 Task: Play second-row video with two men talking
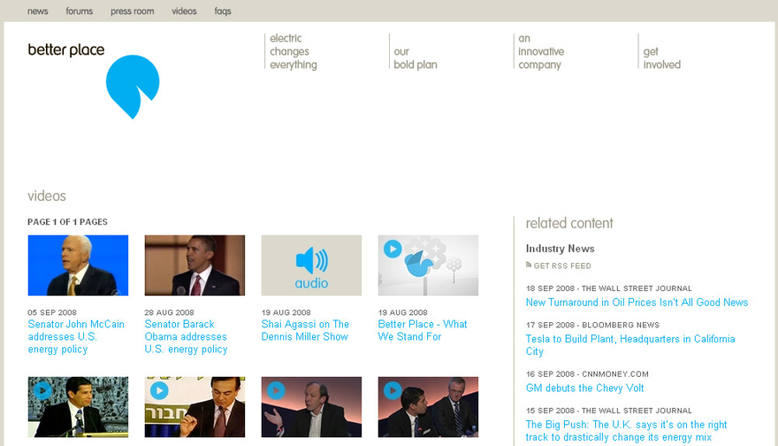(428, 407)
